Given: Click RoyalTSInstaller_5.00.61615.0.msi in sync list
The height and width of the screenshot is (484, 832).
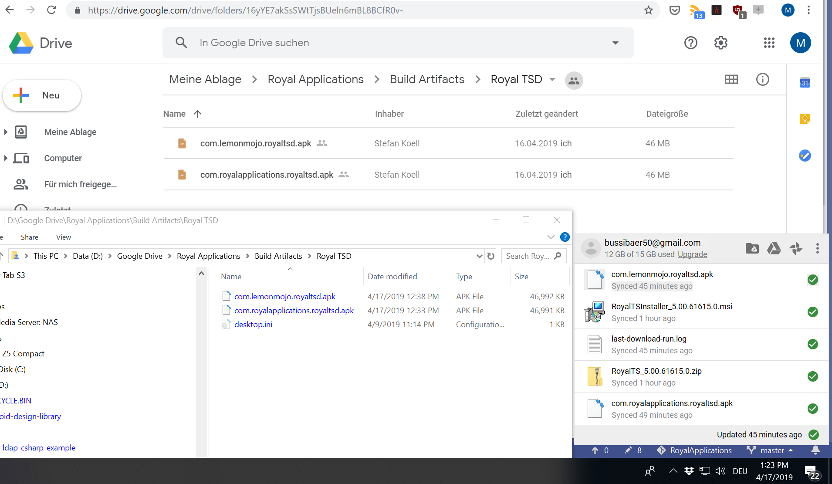Looking at the screenshot, I should pyautogui.click(x=701, y=312).
